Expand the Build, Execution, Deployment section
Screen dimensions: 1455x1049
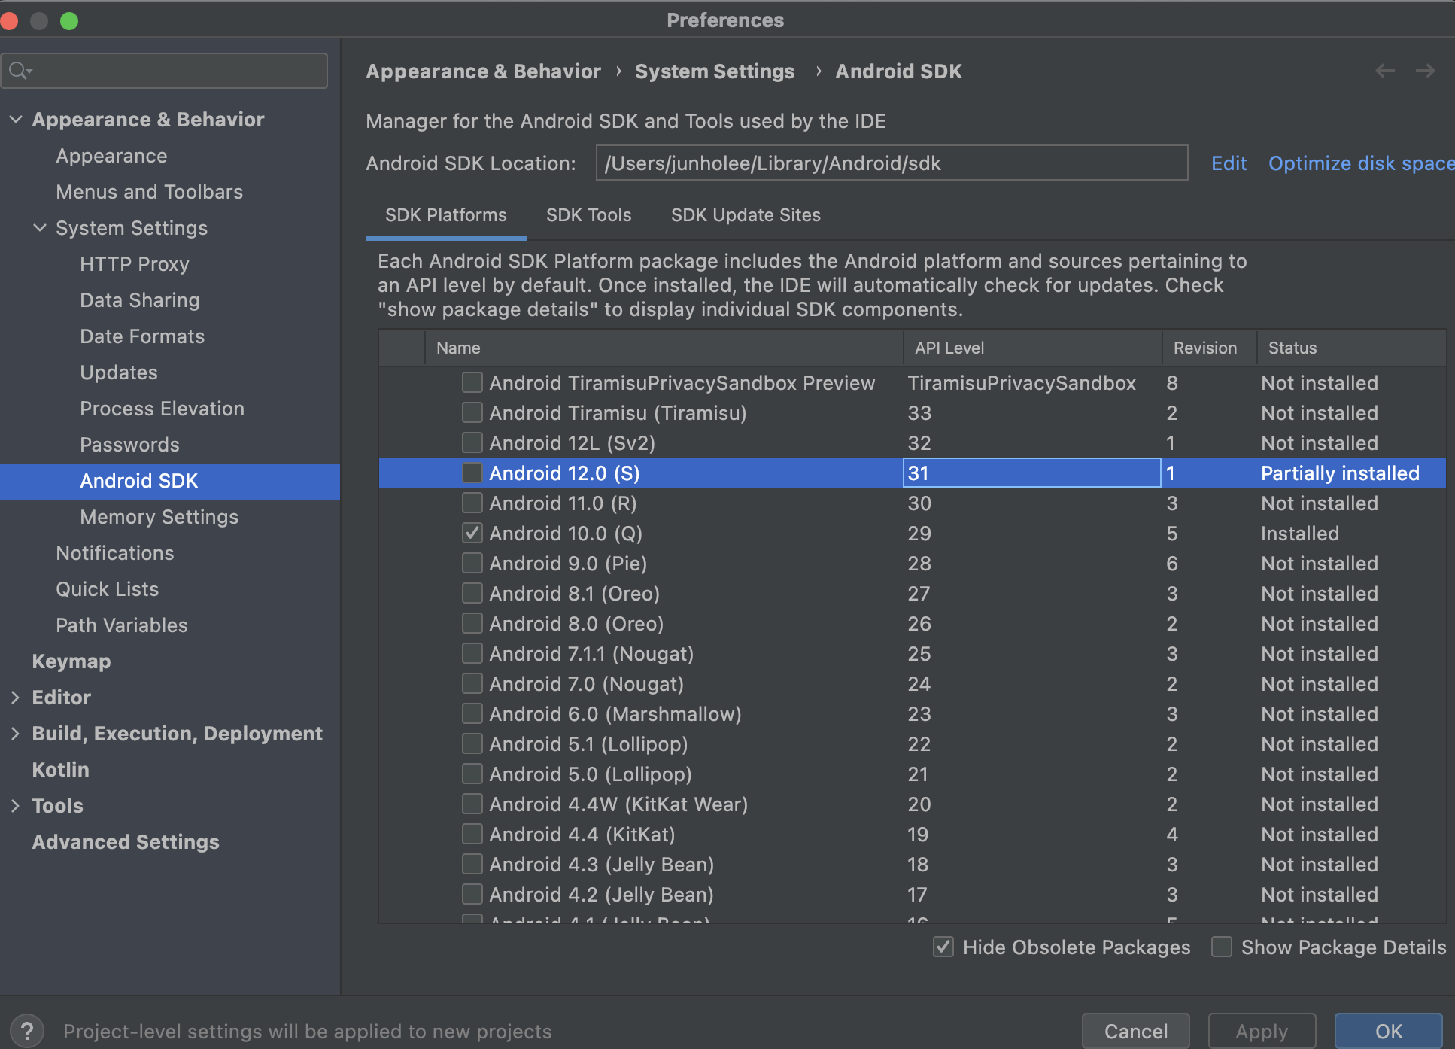(x=16, y=734)
